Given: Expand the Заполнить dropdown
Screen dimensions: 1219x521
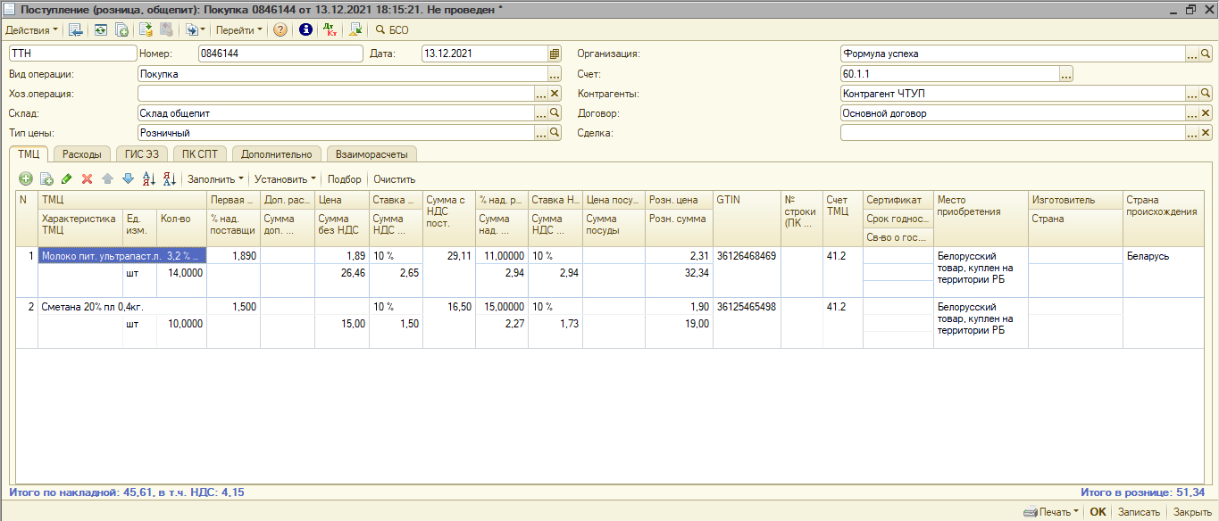Looking at the screenshot, I should coord(215,179).
